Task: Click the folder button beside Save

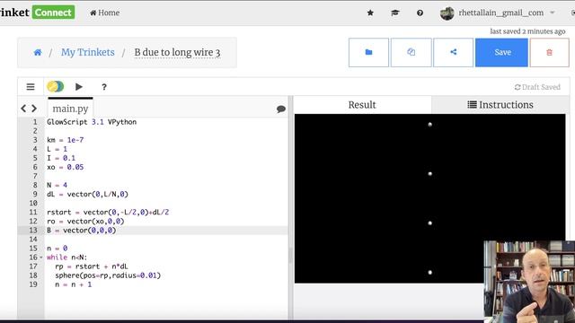Action: coord(368,52)
